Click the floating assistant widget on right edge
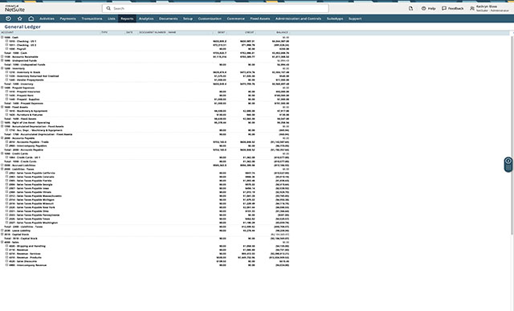The image size is (514, 311). [x=508, y=165]
